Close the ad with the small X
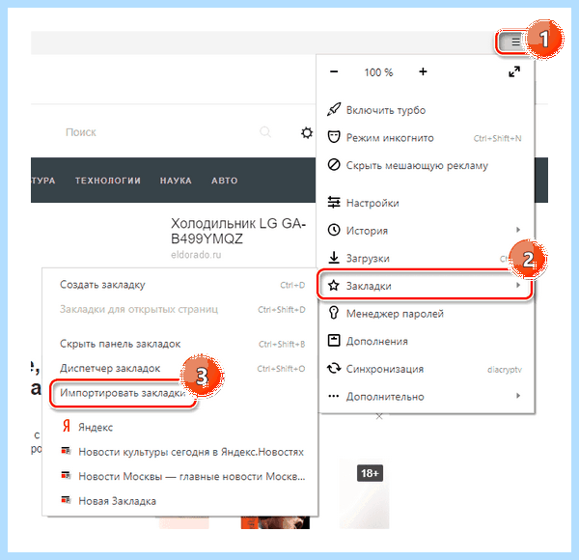Viewport: 579px width, 560px height. pyautogui.click(x=379, y=417)
